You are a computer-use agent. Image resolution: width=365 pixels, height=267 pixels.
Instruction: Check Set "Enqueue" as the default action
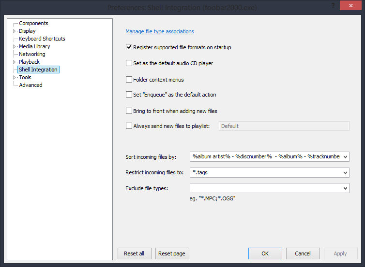(x=129, y=95)
